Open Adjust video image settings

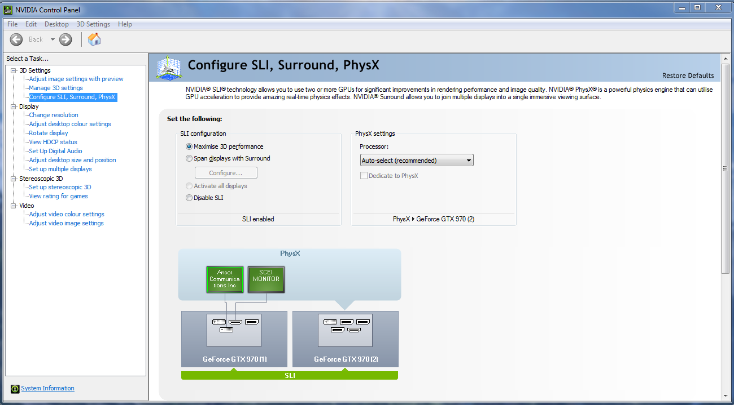66,223
